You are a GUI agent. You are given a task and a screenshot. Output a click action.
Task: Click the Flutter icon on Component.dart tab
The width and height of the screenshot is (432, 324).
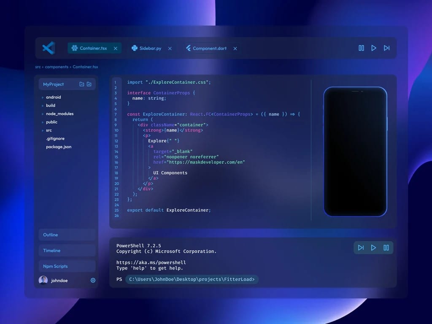(x=189, y=48)
